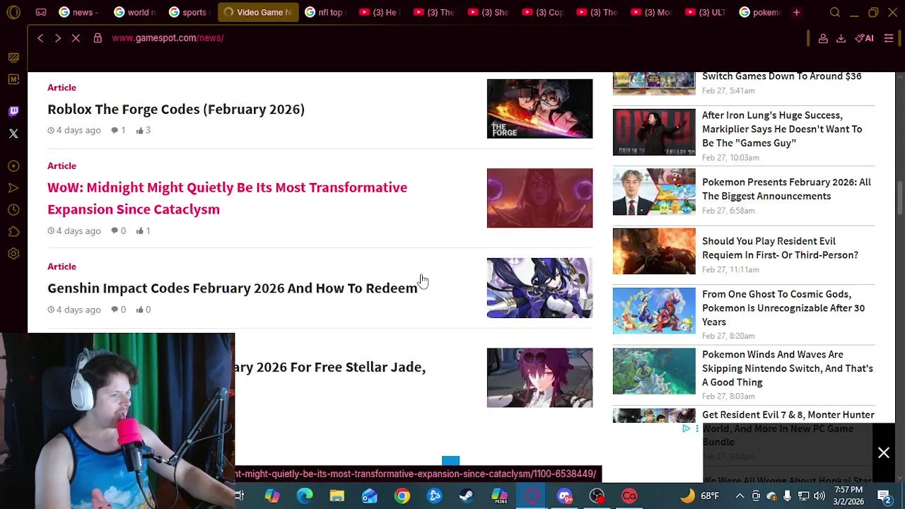
Task: Switch to the 'news -' Google tab
Action: coord(79,12)
